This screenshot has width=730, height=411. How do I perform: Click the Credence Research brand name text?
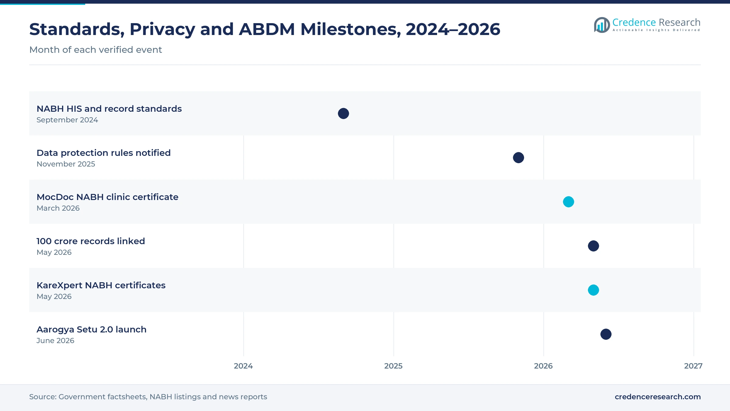656,22
